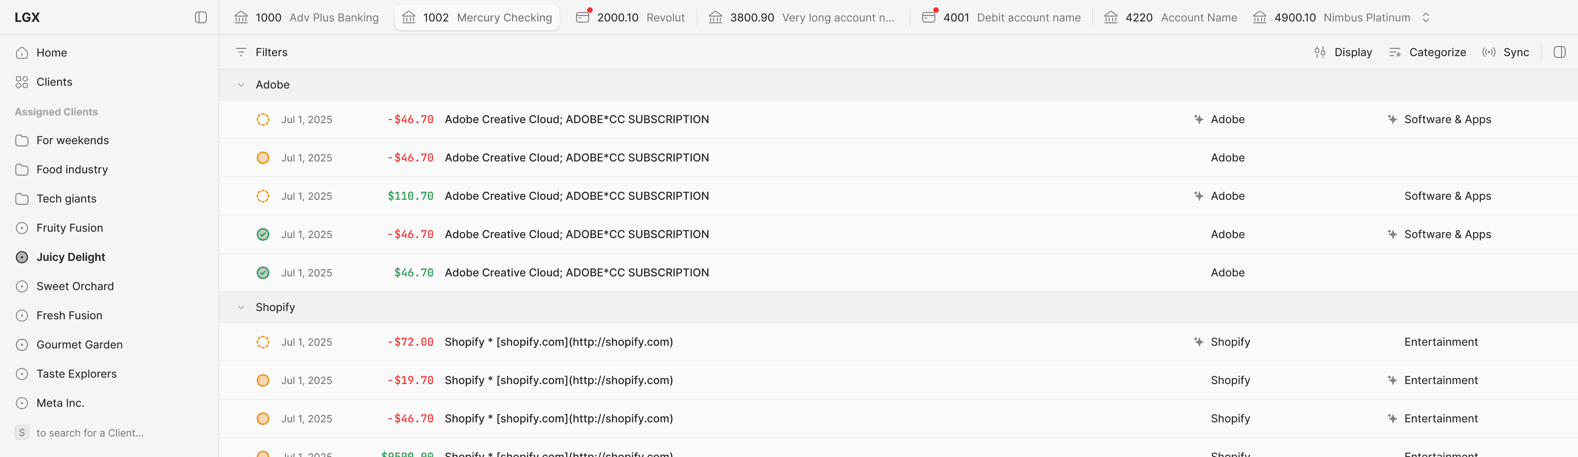Viewport: 1578px width, 457px height.
Task: Switch to 2000.10 Revolut account tab
Action: pyautogui.click(x=631, y=17)
